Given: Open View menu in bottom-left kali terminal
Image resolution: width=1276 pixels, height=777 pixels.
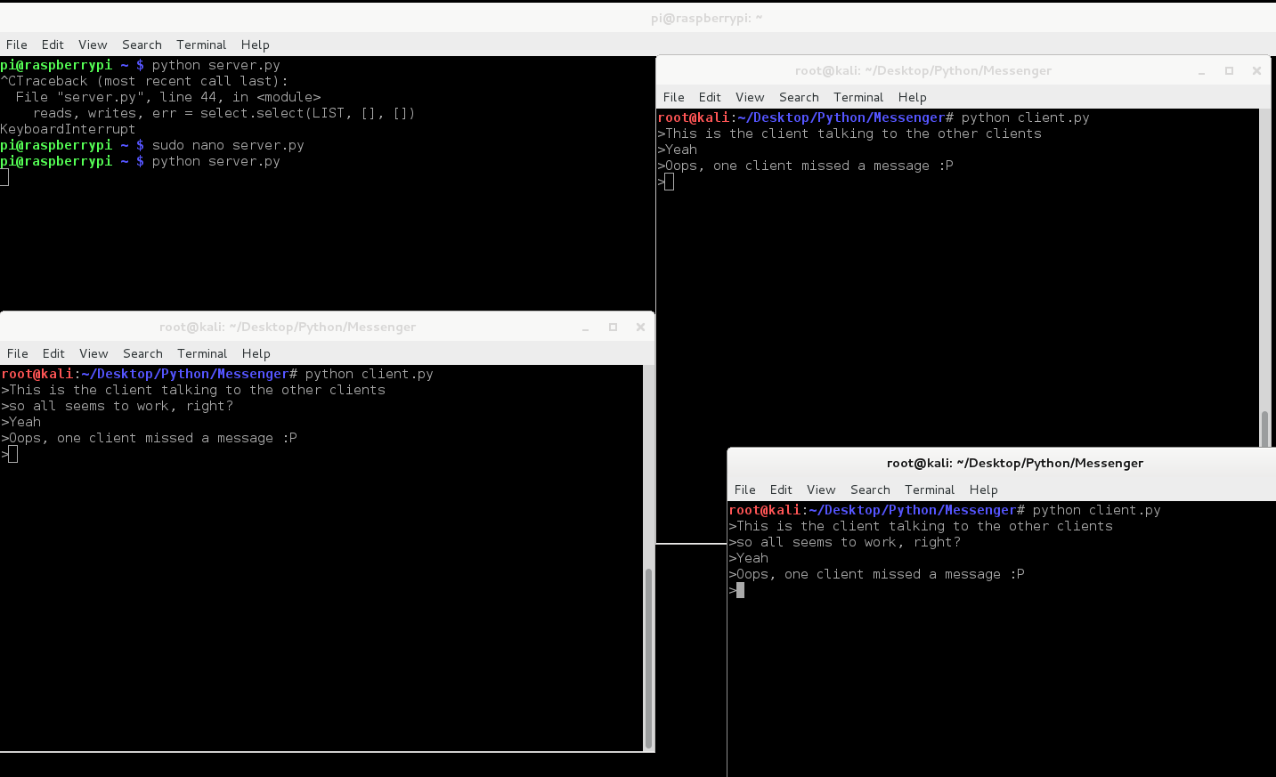Looking at the screenshot, I should tap(93, 353).
